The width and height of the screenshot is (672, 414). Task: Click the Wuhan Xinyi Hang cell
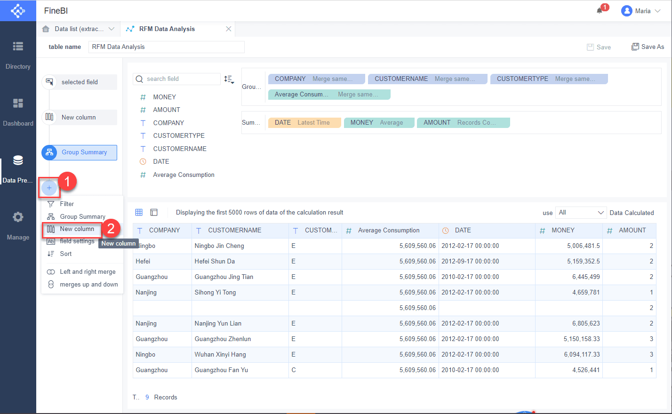(x=240, y=355)
